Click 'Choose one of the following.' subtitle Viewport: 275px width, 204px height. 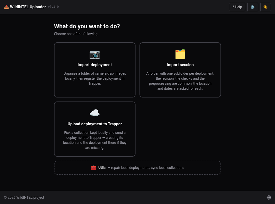(x=76, y=34)
